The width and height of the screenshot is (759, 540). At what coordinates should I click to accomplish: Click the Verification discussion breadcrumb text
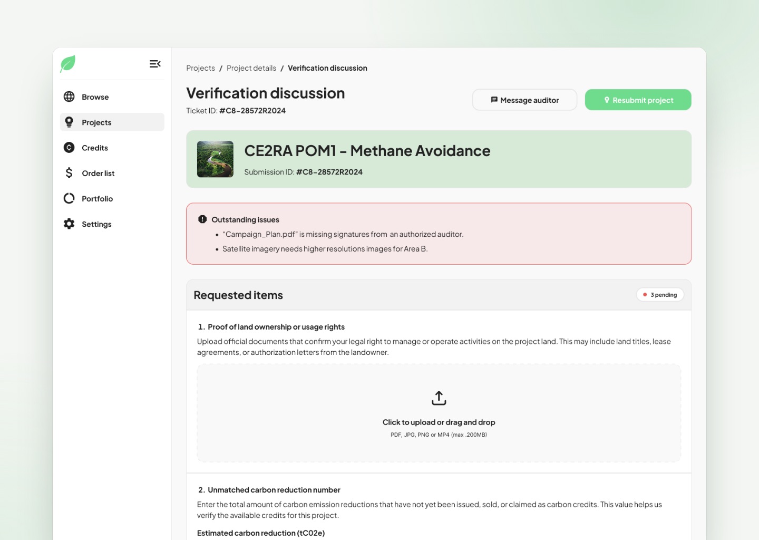327,68
